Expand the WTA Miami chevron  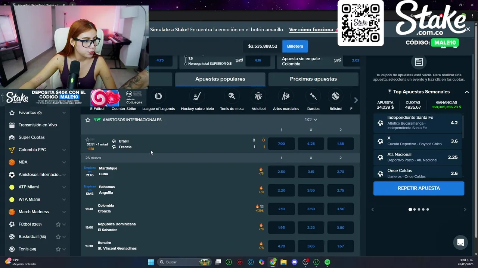click(64, 200)
